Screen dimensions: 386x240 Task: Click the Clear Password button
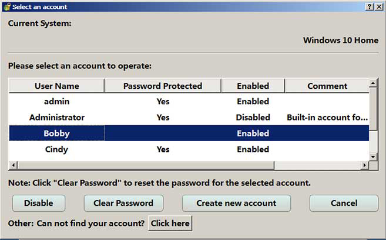click(x=123, y=203)
